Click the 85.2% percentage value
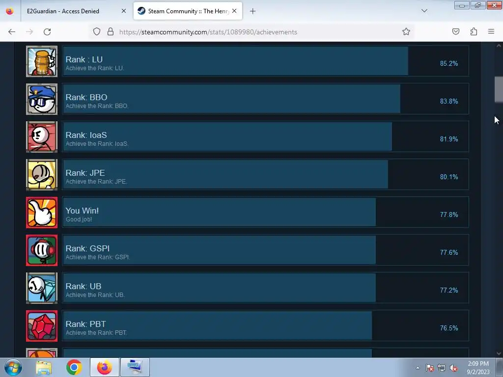This screenshot has width=503, height=377. [449, 63]
